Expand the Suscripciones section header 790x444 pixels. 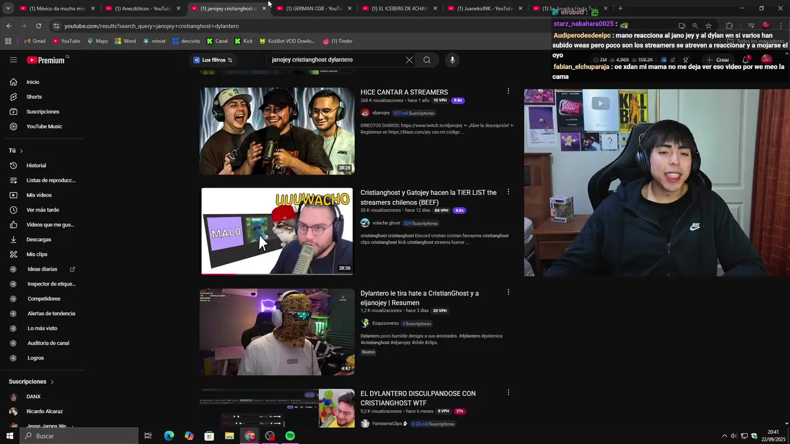[x=31, y=382]
